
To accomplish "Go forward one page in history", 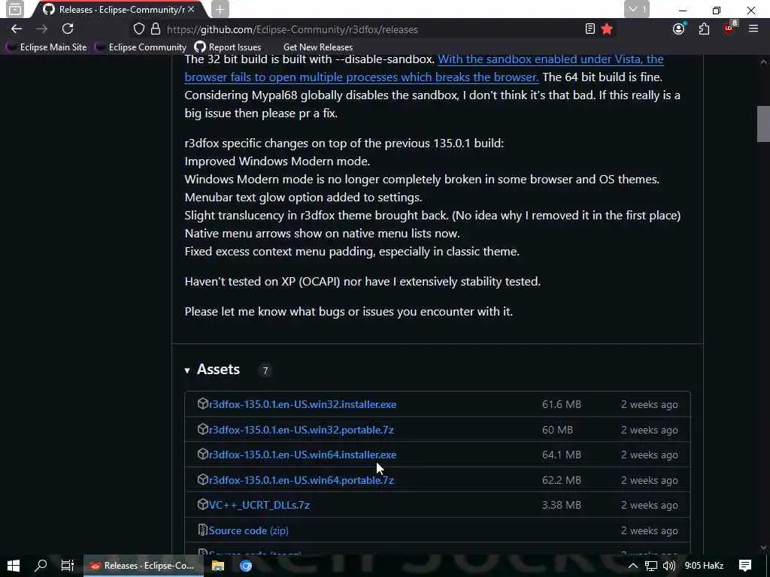I will point(42,29).
